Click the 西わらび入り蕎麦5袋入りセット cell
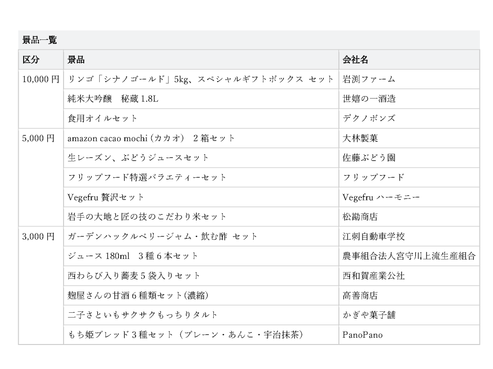493x369 pixels. point(201,275)
